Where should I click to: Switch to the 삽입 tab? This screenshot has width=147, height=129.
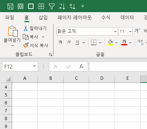(x=43, y=18)
